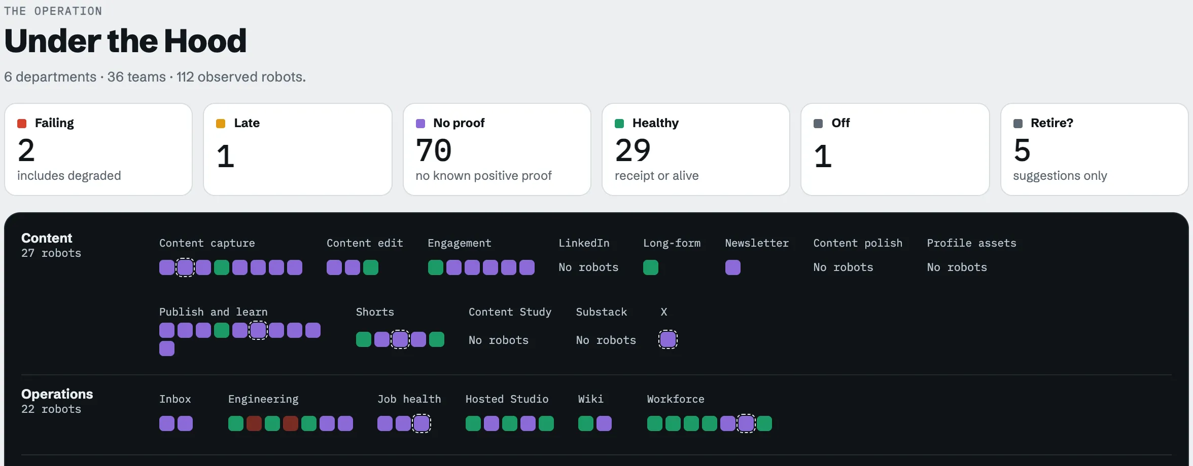
Task: Select the dashed-outline robot in Publish and learn
Action: pyautogui.click(x=258, y=330)
